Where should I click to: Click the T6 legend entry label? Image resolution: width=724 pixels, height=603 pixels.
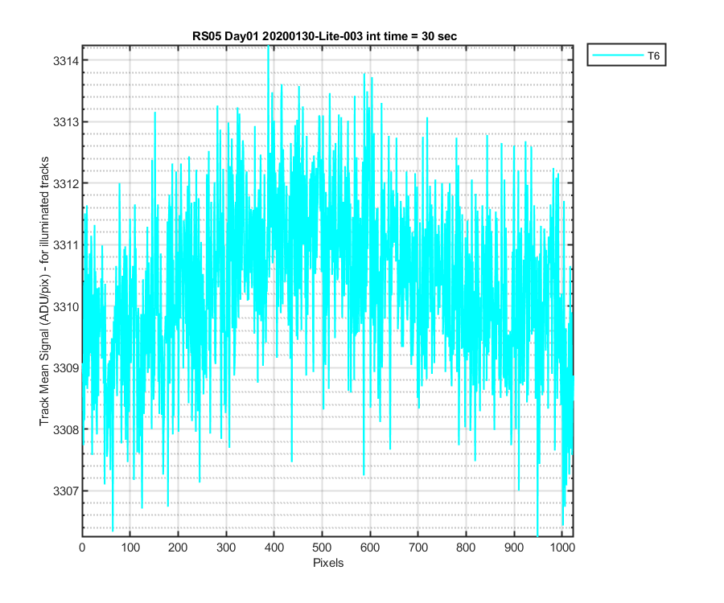pyautogui.click(x=653, y=55)
